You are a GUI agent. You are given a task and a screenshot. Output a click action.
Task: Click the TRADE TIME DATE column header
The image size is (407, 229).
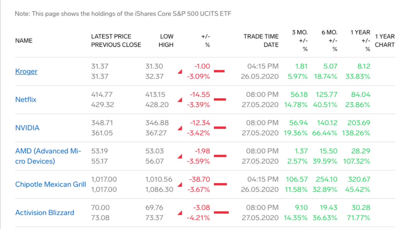(x=261, y=41)
